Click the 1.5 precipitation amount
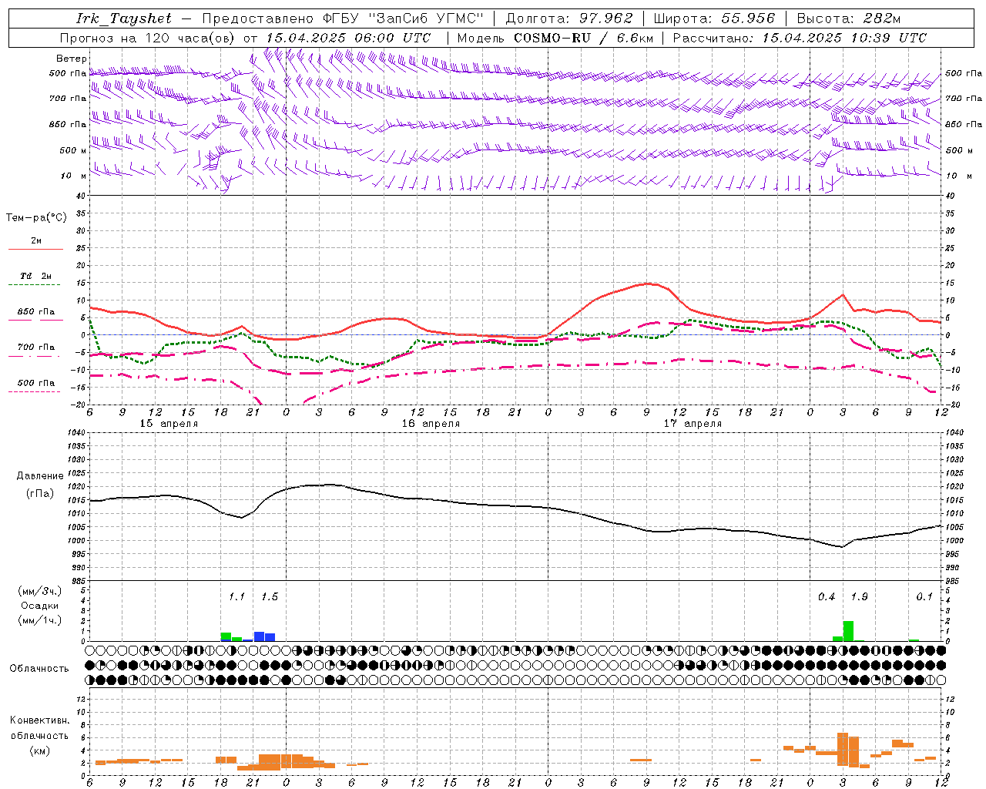986x789 pixels. 270,597
